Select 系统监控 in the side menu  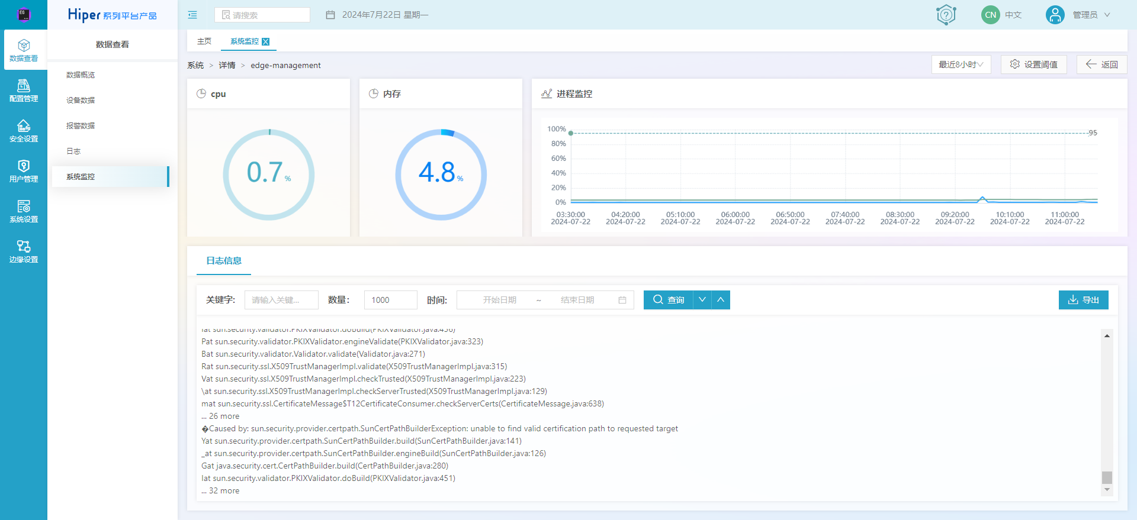click(111, 177)
